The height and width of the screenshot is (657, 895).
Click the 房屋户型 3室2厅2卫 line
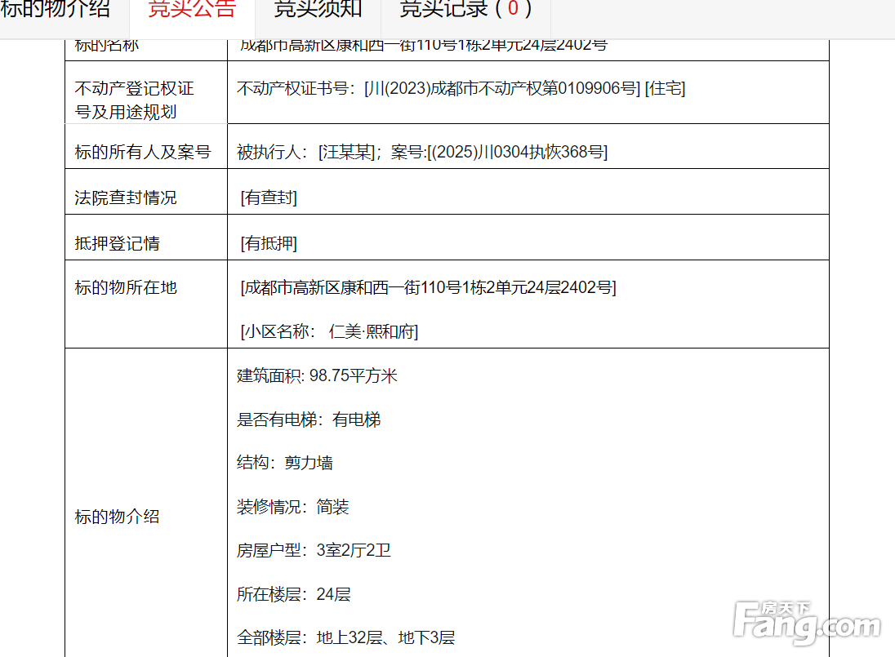tap(314, 550)
